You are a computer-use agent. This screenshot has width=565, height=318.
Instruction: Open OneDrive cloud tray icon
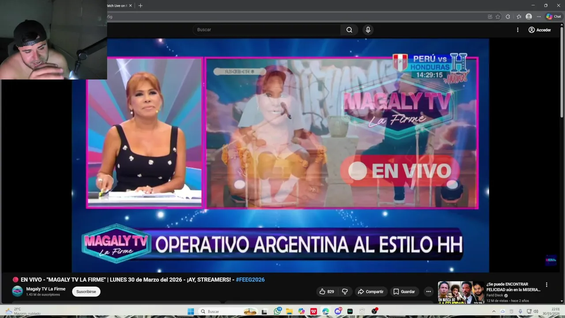[502, 311]
